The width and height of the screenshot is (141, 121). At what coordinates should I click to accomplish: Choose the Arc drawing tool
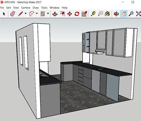[x=32, y=14]
